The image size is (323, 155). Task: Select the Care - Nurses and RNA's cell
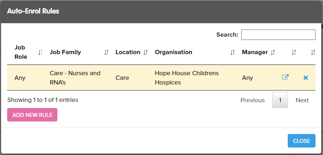coord(75,78)
